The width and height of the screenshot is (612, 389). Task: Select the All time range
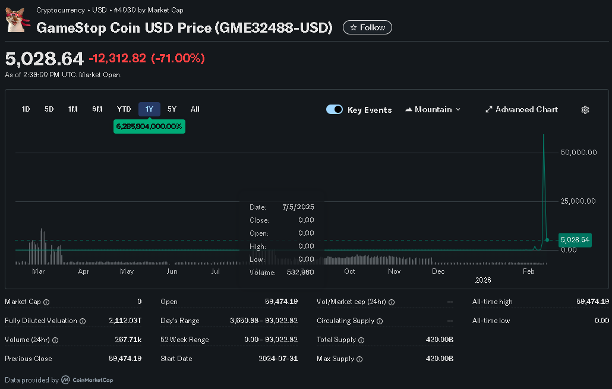click(195, 109)
